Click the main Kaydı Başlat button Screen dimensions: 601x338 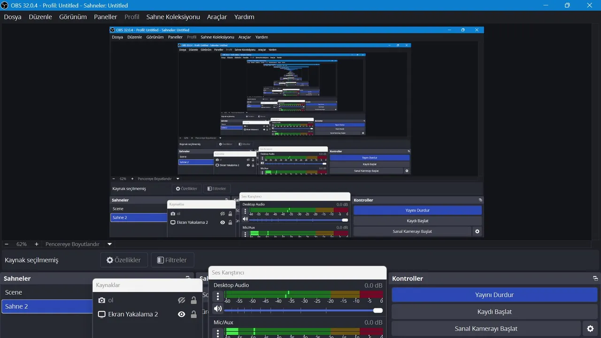coord(494,312)
